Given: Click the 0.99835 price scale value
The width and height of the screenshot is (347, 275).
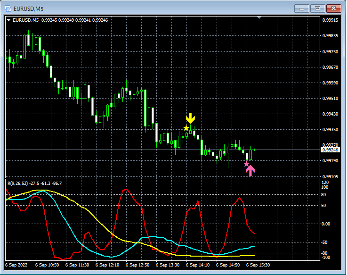Looking at the screenshot, I should [330, 36].
